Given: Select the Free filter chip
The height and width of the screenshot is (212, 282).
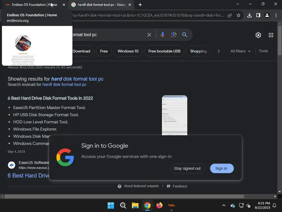Looking at the screenshot, I should [x=104, y=51].
